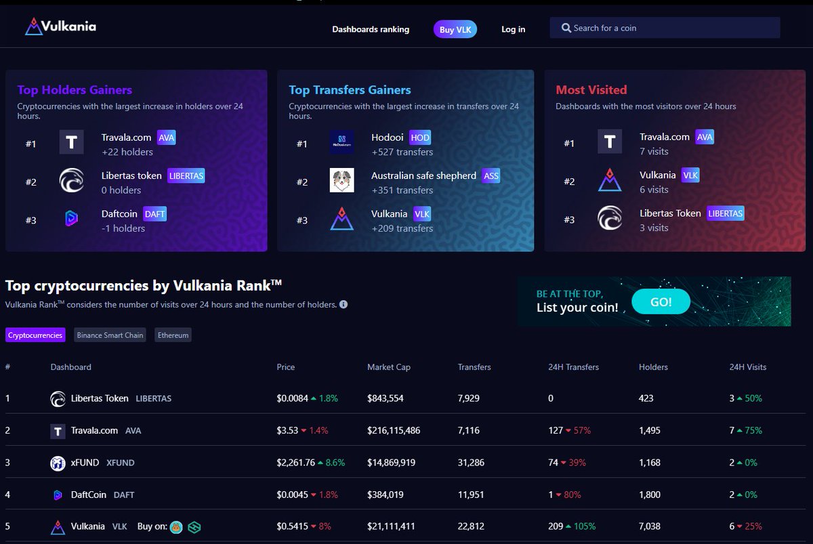Click the 24H Visits column header
The height and width of the screenshot is (544, 813).
(748, 367)
